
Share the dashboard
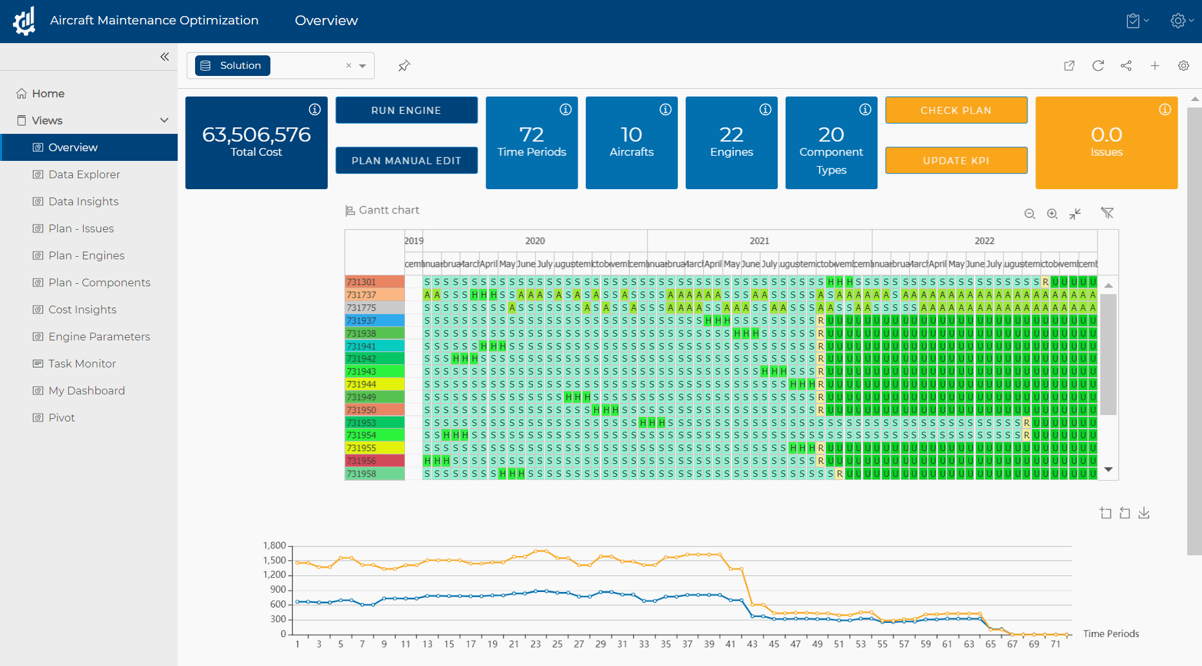click(1126, 66)
